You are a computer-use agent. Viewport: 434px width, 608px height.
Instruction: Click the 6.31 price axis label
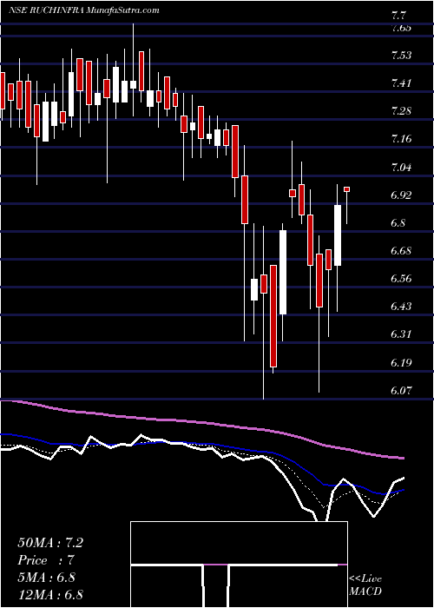pyautogui.click(x=401, y=334)
